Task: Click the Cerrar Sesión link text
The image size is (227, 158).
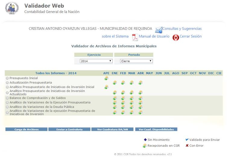Action: (x=191, y=36)
